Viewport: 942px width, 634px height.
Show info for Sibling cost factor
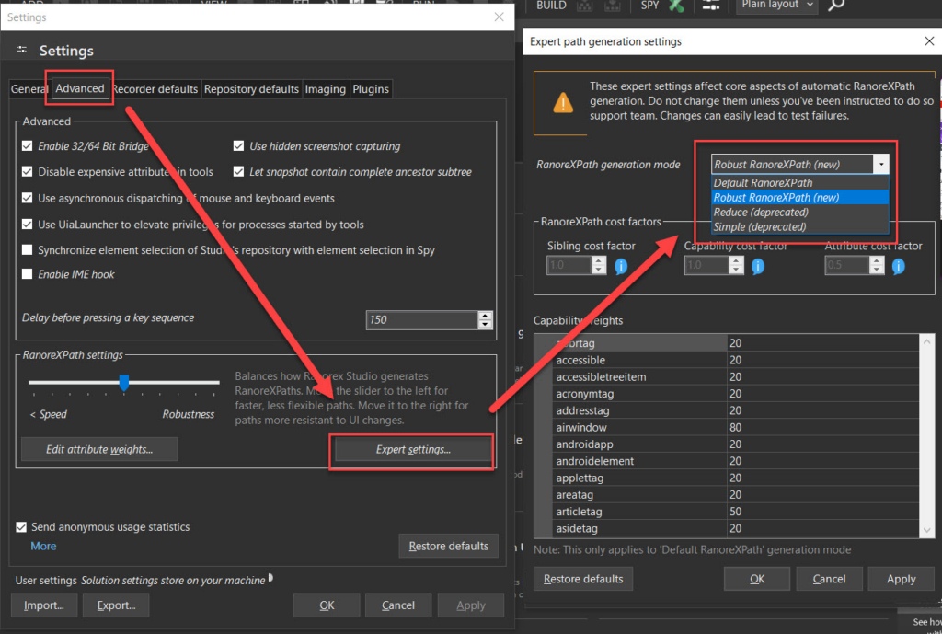tap(621, 266)
